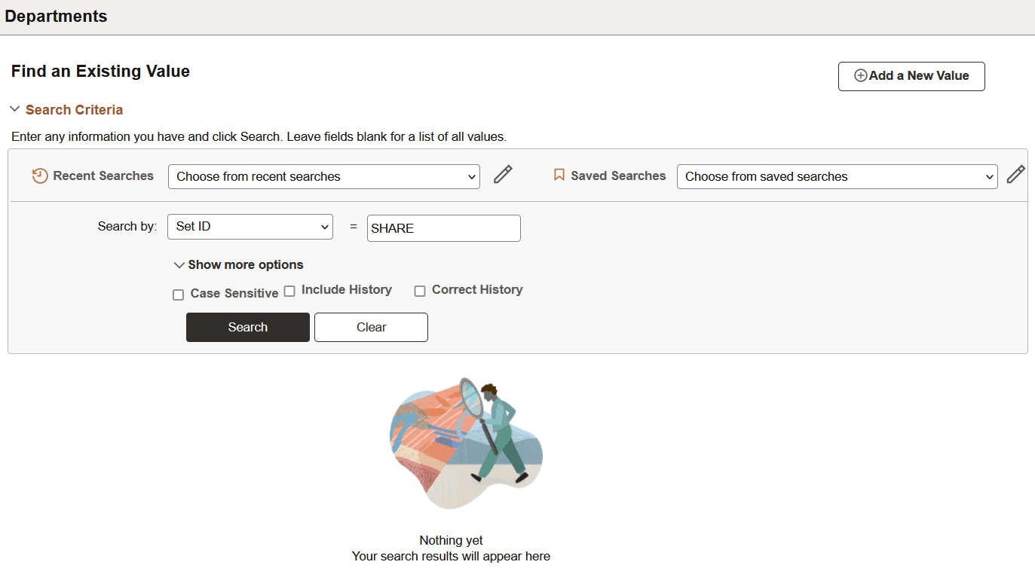Screen dimensions: 1035x571
Task: Click the Add a New Value button
Action: pos(911,75)
